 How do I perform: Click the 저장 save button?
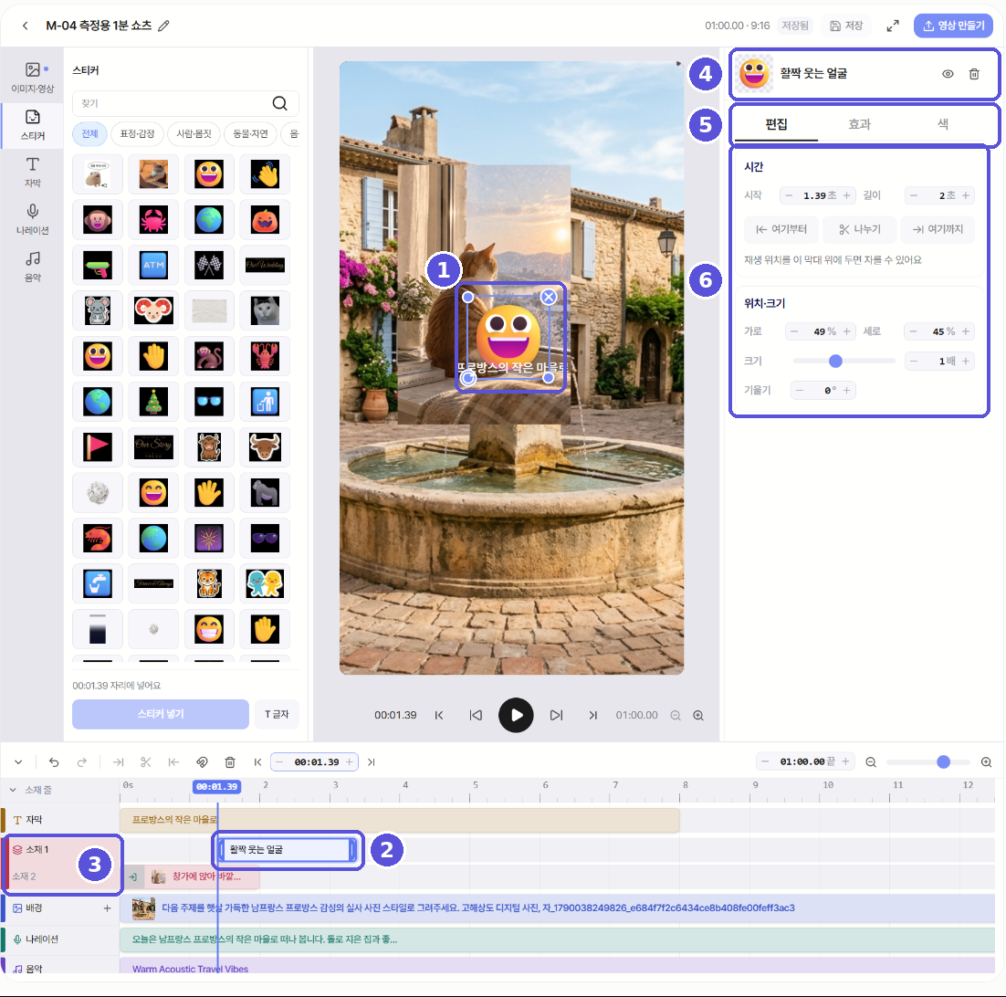[x=847, y=26]
